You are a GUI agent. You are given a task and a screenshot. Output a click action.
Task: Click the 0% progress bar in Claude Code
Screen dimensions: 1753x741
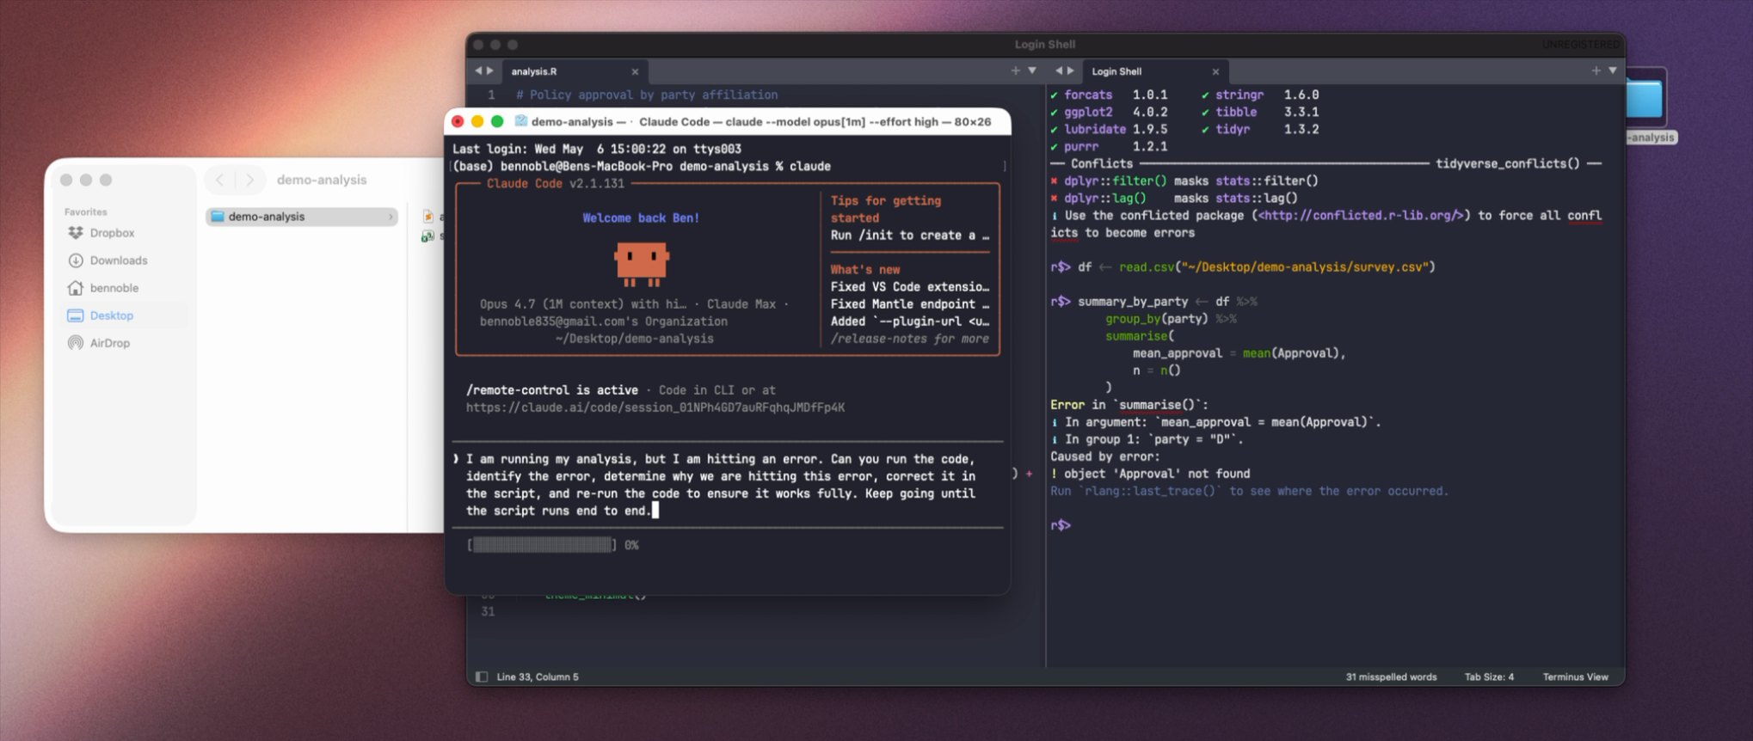pyautogui.click(x=542, y=545)
